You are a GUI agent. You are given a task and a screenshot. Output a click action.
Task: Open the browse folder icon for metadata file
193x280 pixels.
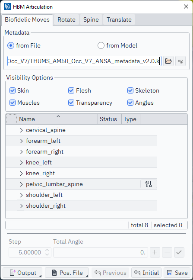point(168,61)
